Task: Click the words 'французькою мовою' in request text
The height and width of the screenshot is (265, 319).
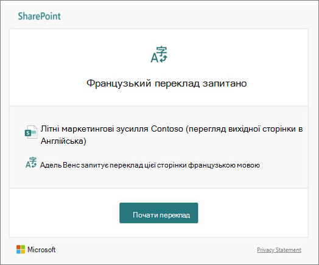Action: click(x=224, y=165)
